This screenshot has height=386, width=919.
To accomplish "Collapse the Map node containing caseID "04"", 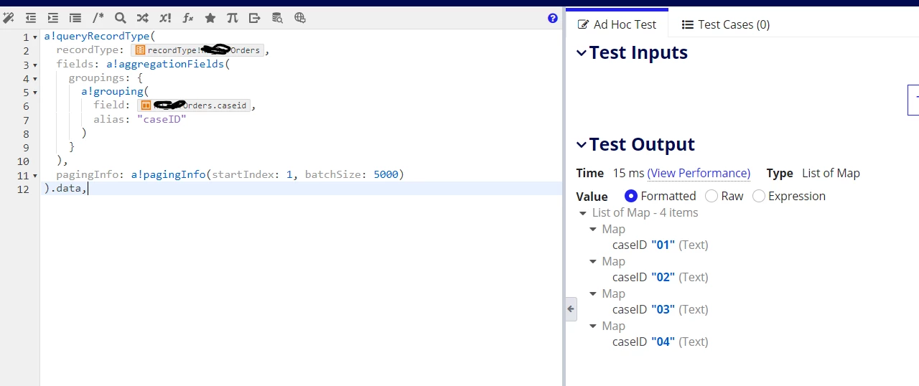I will 593,326.
